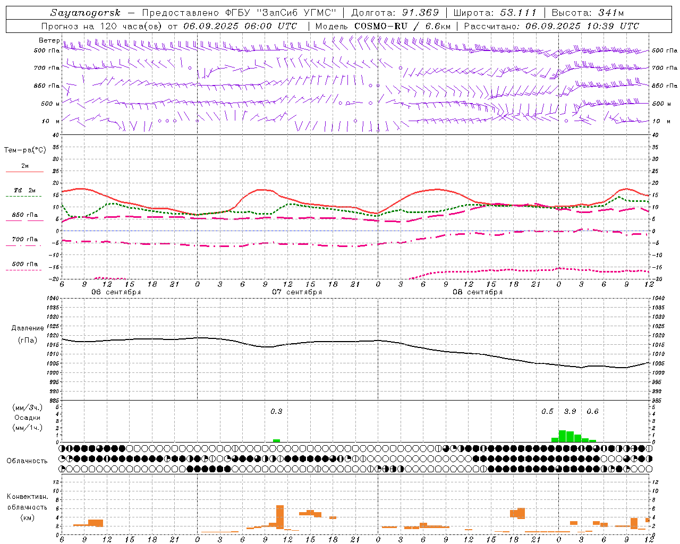Click the 'Давление' pressure panel label
Screen dimensions: 680x544
(x=28, y=328)
